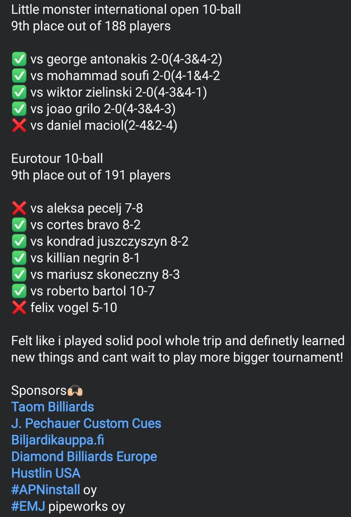The height and width of the screenshot is (517, 351).
Task: Click red cross beside aleksa pecelj
Action: 19,208
